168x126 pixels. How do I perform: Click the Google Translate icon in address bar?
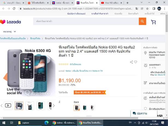coord(137,9)
